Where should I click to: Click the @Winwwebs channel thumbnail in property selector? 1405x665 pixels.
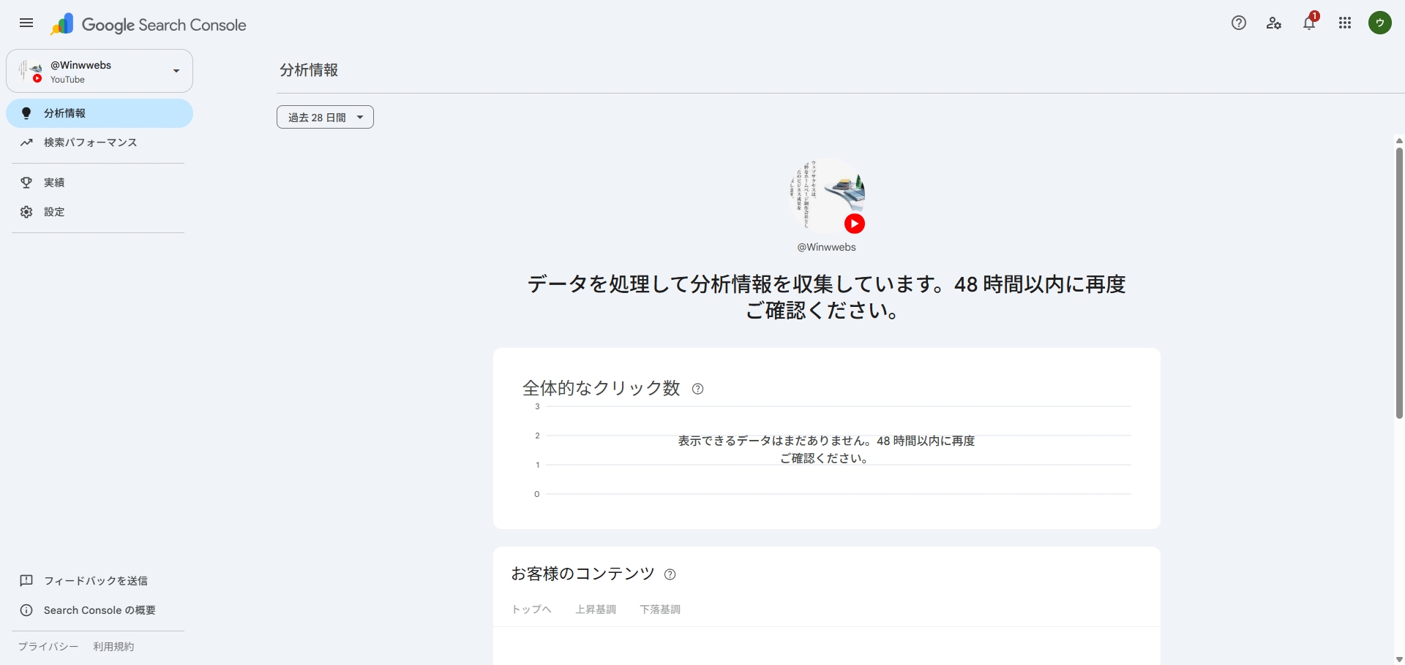(31, 71)
